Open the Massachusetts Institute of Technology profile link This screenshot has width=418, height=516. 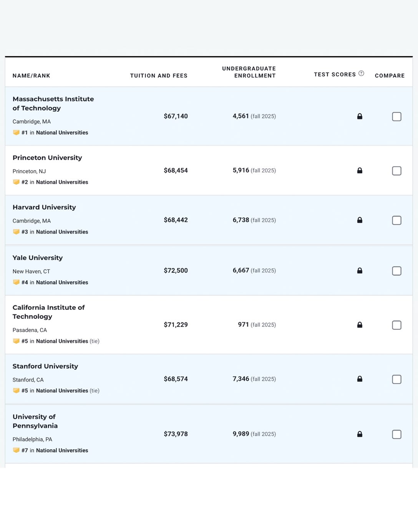coord(53,104)
